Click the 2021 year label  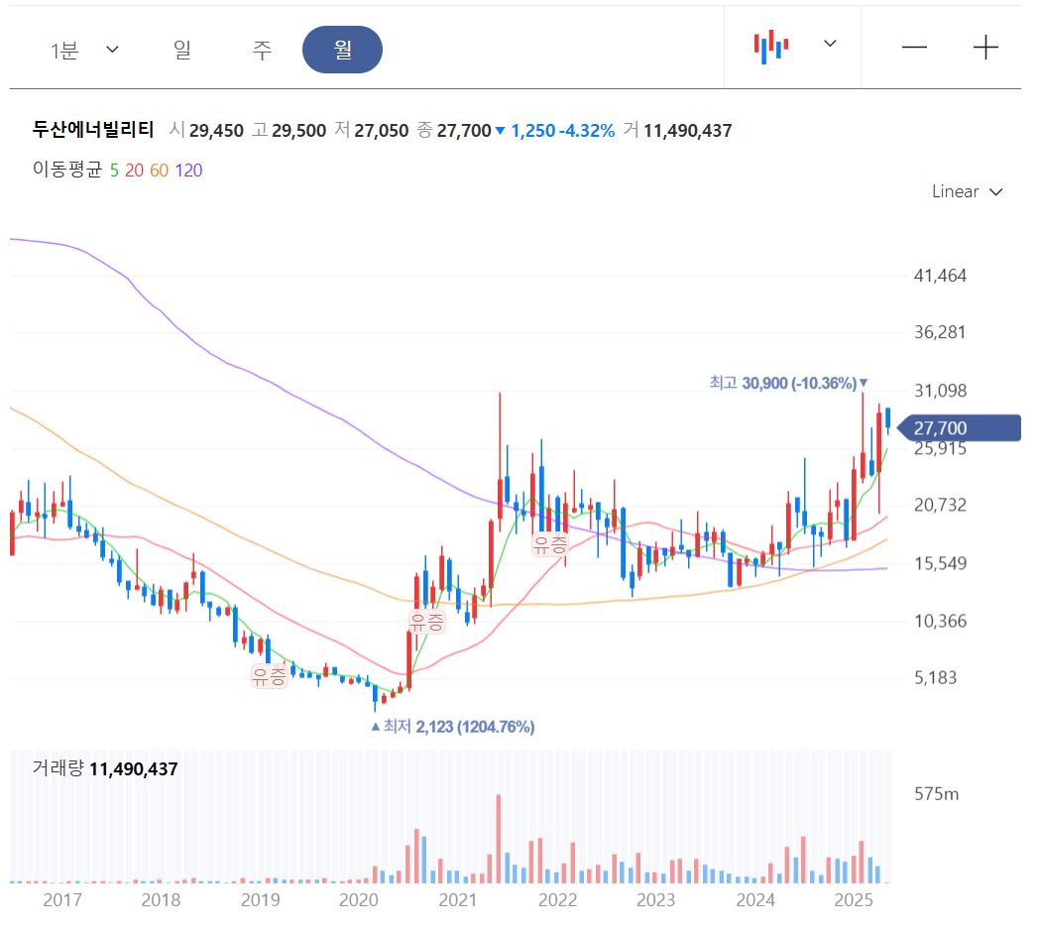point(457,900)
